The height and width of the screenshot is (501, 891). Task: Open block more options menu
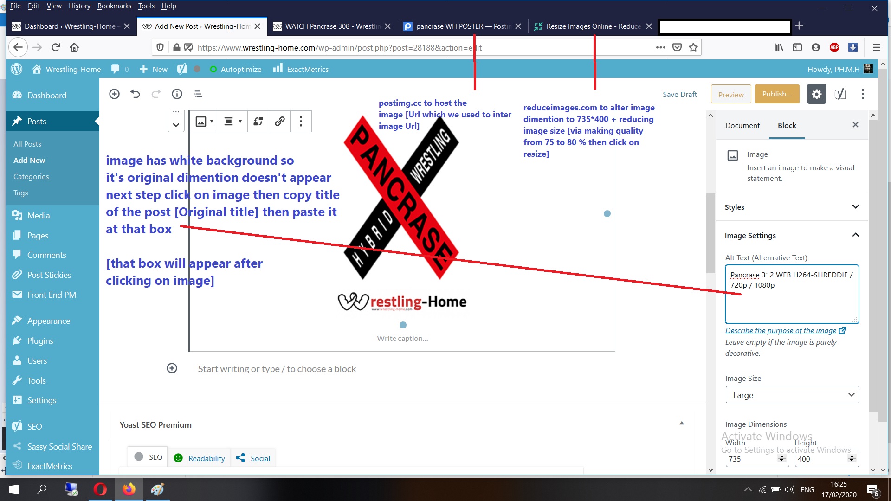tap(301, 122)
